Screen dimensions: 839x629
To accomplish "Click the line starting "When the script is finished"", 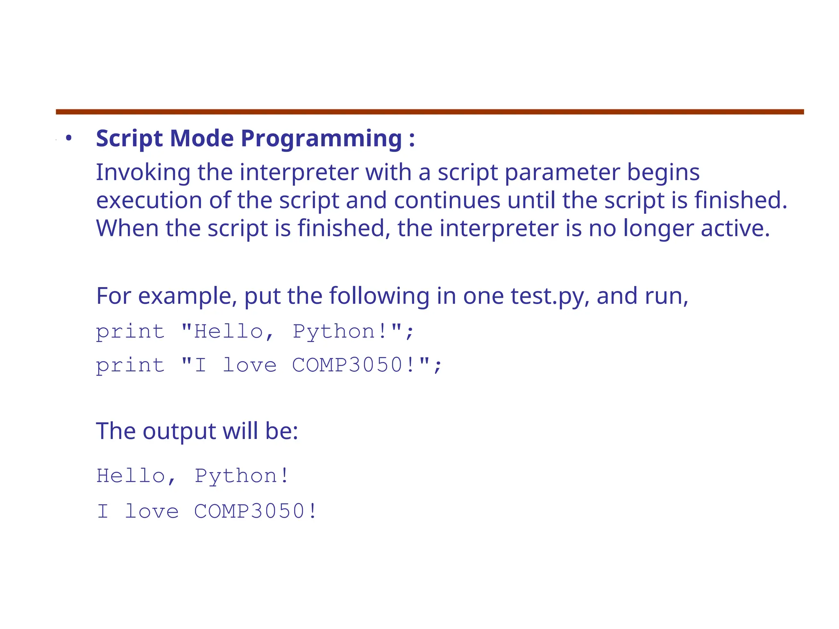I will pos(433,228).
